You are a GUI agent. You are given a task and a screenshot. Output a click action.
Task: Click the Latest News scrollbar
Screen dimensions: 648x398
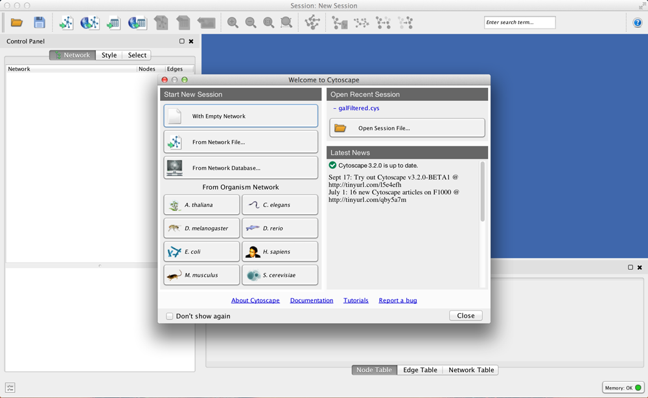pos(482,194)
